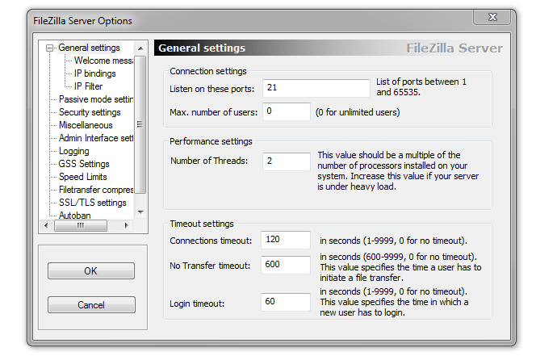This screenshot has width=536, height=356.
Task: Select Miscellaneous in the options tree
Action: click(x=86, y=125)
